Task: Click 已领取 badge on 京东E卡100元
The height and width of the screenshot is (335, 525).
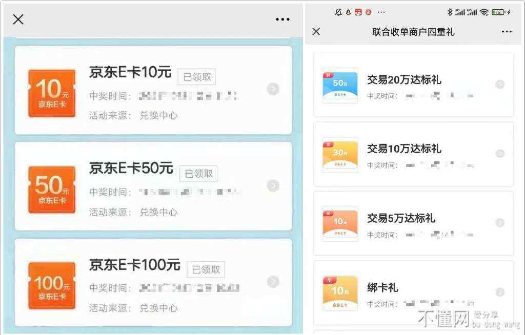Action: [x=206, y=269]
